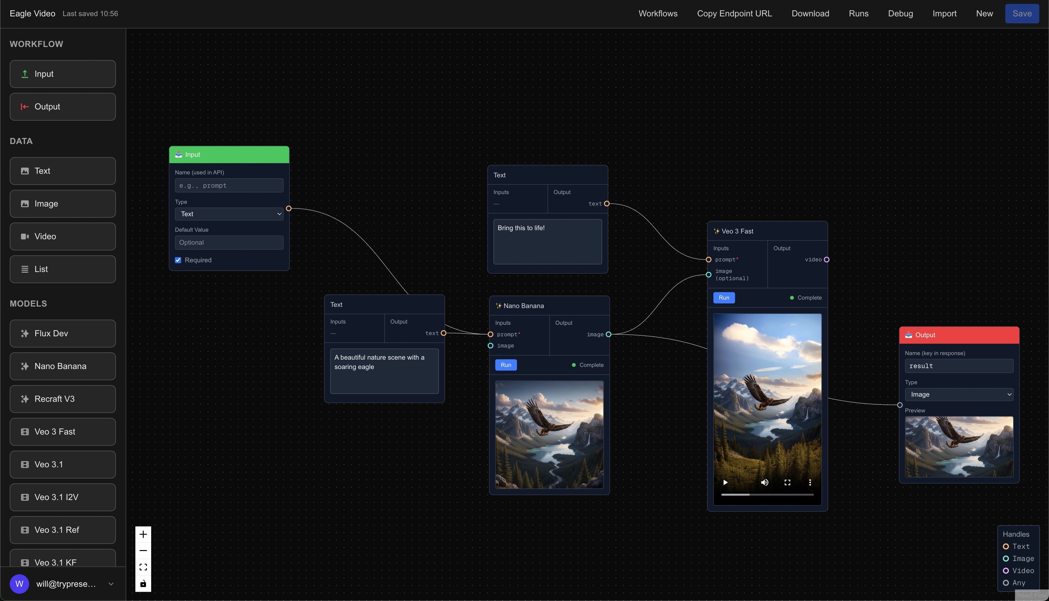Screen dimensions: 1049x601
Task: Open Input node Type dropdown
Action: (229, 214)
